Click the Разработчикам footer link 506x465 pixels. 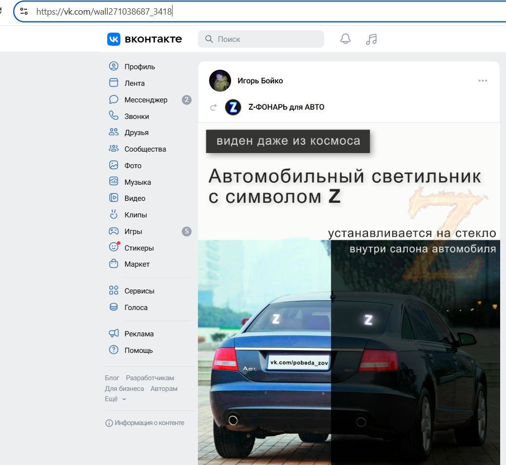pos(150,378)
